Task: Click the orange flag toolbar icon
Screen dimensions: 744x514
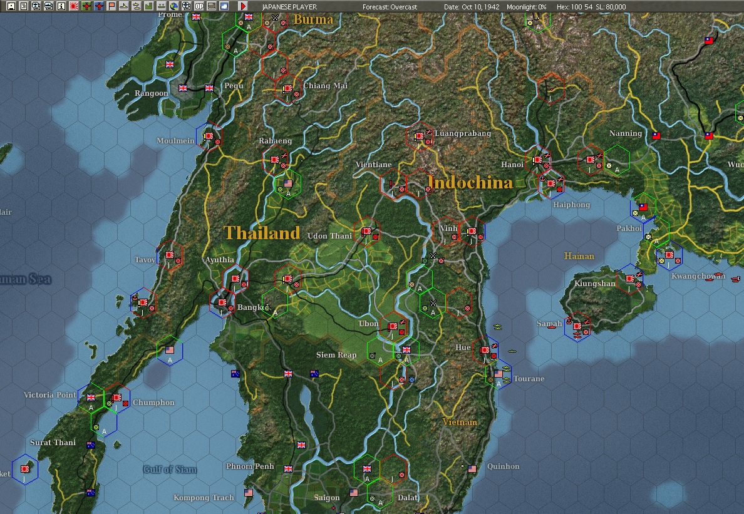Action: coord(111,6)
